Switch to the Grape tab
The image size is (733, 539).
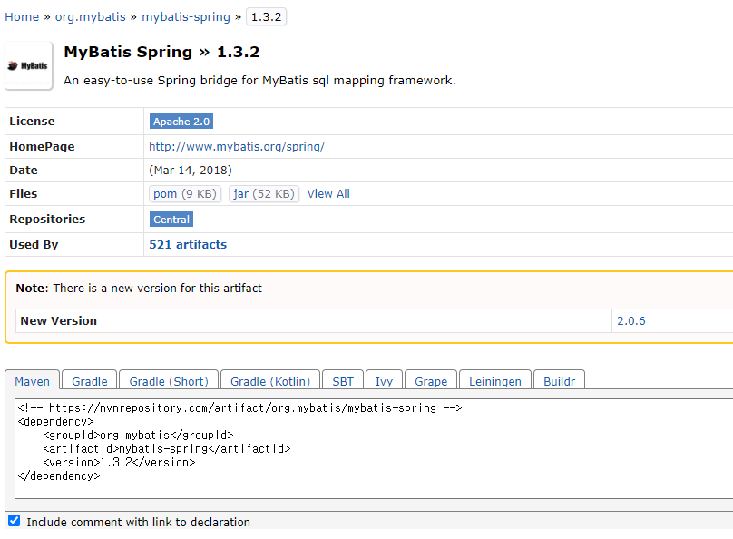[x=431, y=381]
